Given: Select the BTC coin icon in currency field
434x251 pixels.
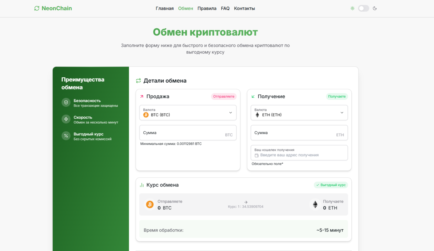Looking at the screenshot, I should 146,115.
